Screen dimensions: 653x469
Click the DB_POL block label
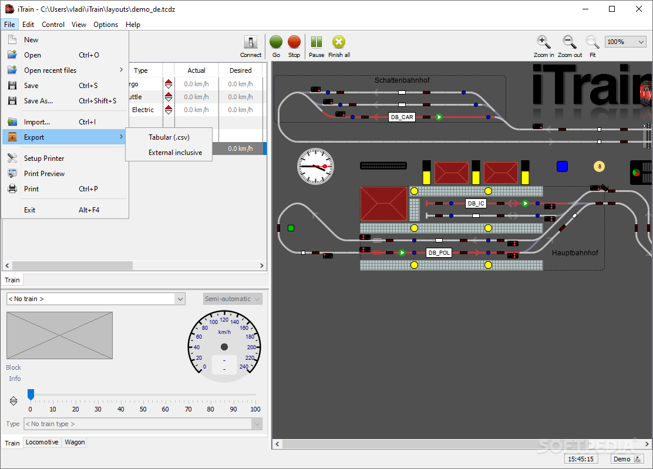439,252
